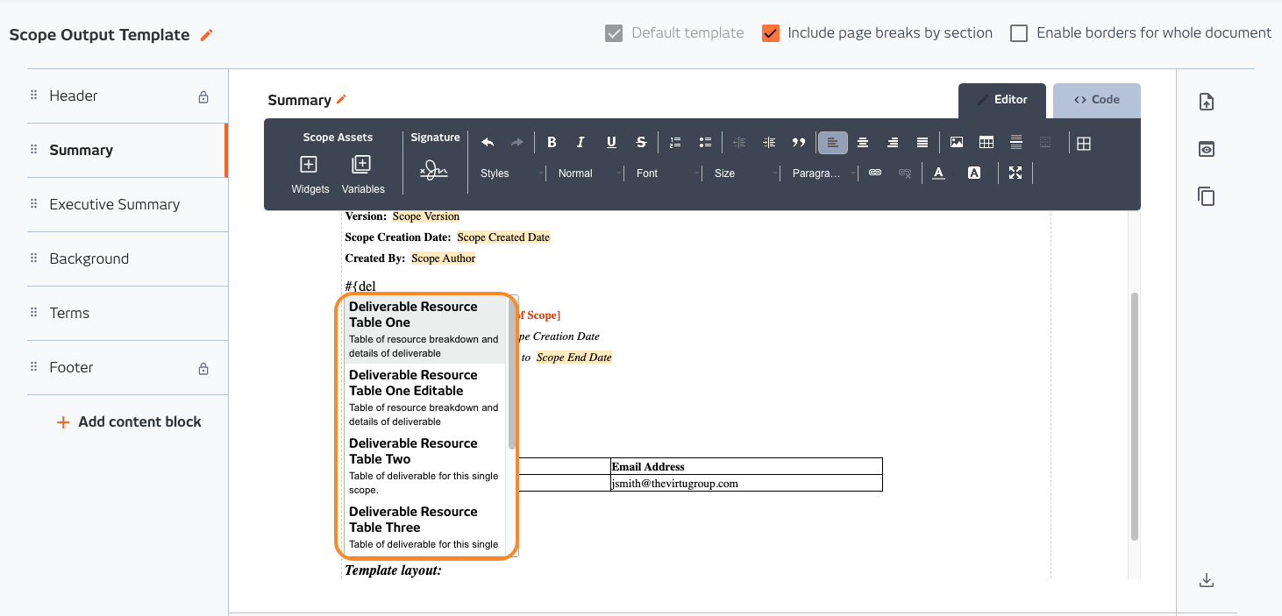Pick a text background color

(973, 173)
